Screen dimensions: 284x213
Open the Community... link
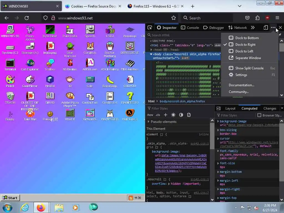pyautogui.click(x=239, y=92)
